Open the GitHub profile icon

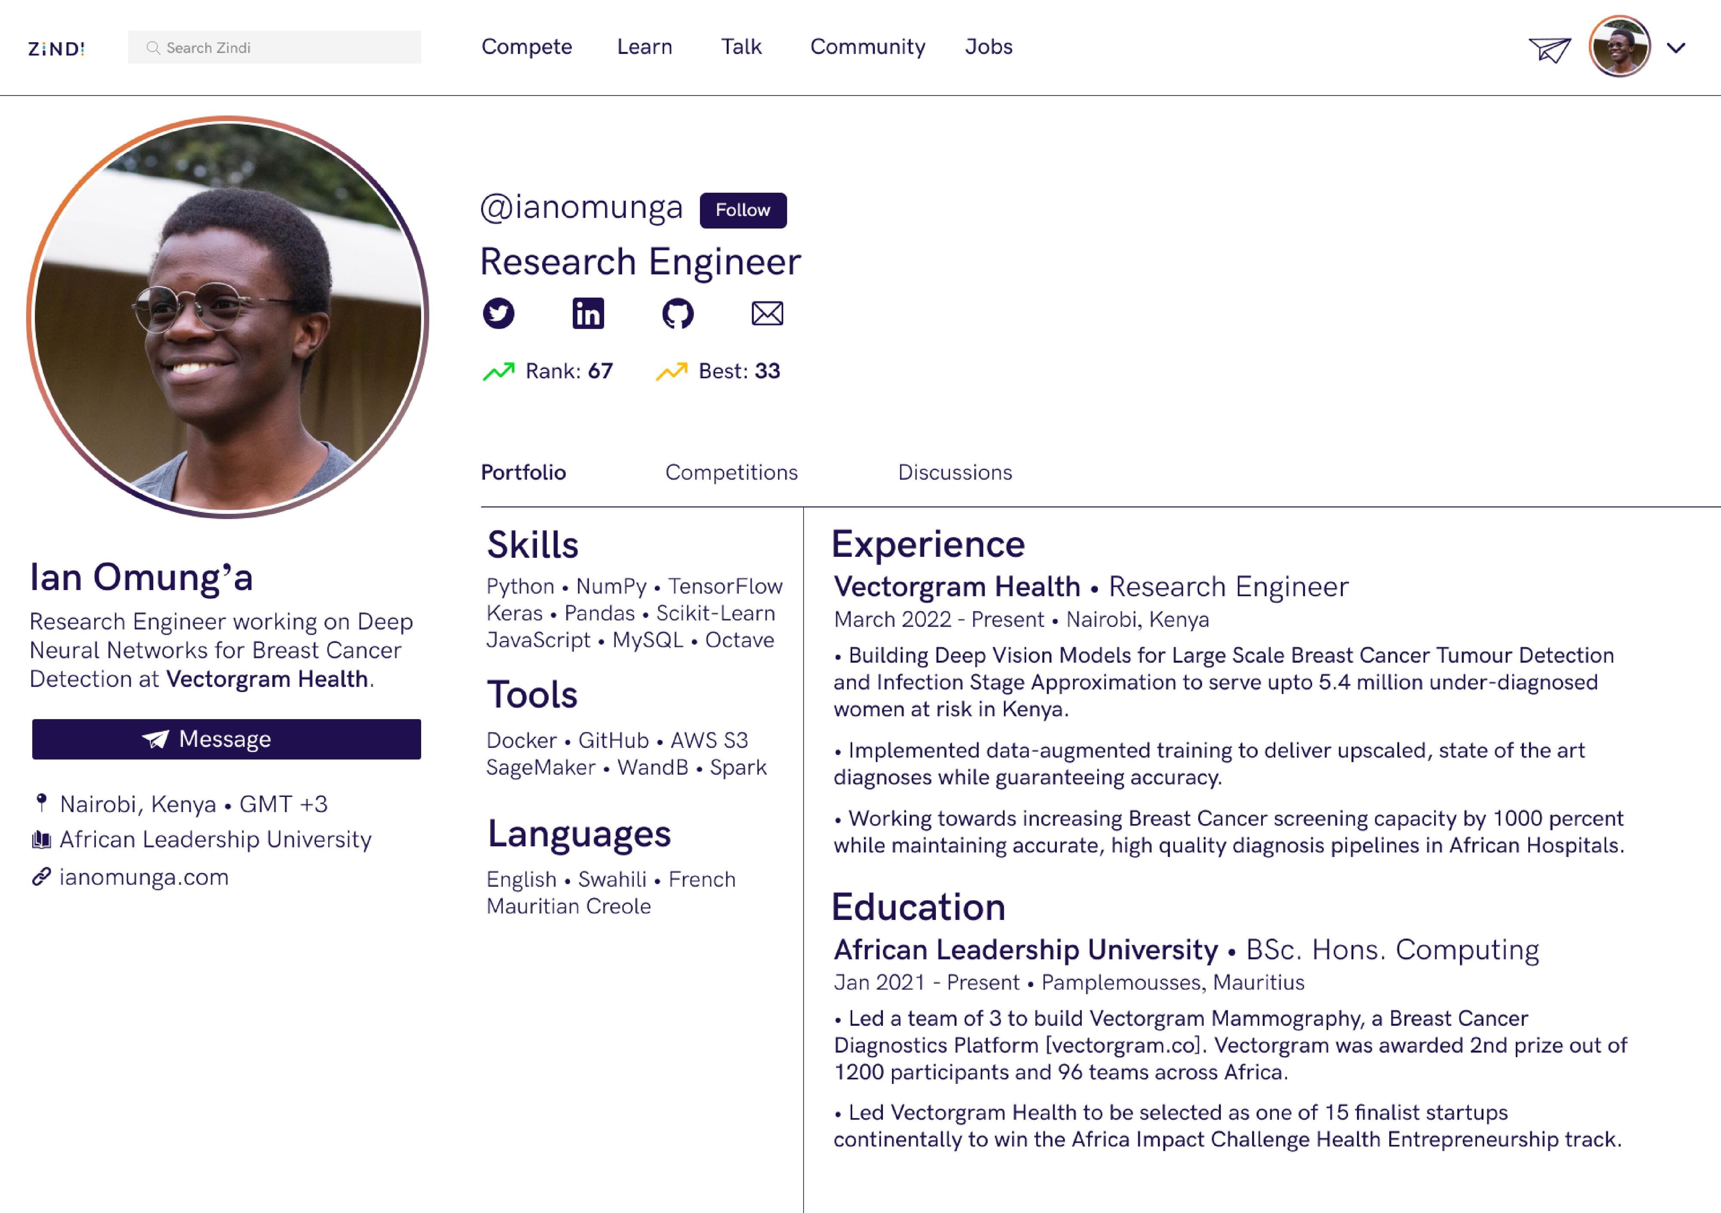click(x=678, y=313)
